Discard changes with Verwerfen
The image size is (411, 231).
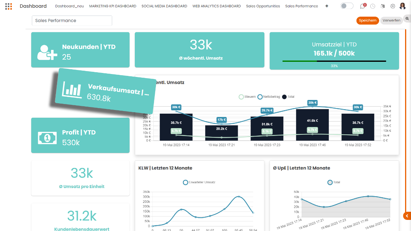[391, 20]
